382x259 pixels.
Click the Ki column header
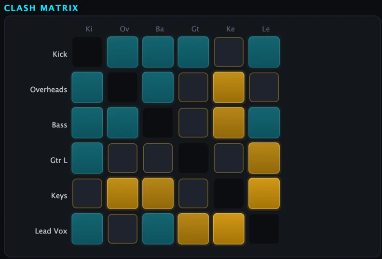(89, 29)
